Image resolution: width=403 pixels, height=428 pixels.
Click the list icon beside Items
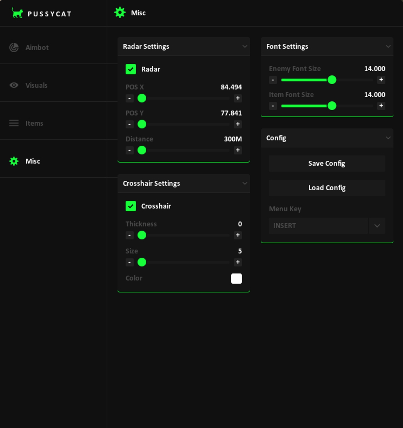pos(14,123)
